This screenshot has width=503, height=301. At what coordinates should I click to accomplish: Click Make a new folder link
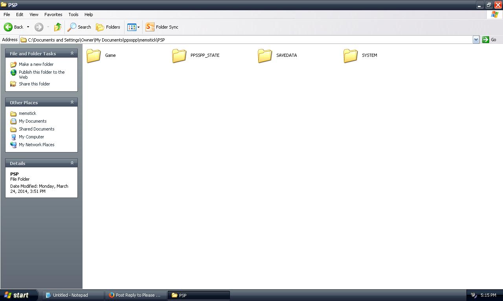click(x=36, y=64)
